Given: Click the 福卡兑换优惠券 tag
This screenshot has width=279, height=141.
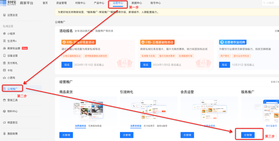Looking at the screenshot, I should point(167,56).
